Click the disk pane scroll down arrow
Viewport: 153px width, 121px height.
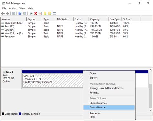tap(151, 110)
